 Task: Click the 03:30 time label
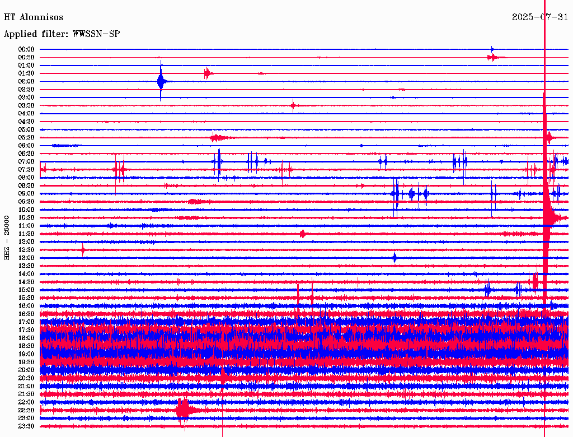pos(26,105)
